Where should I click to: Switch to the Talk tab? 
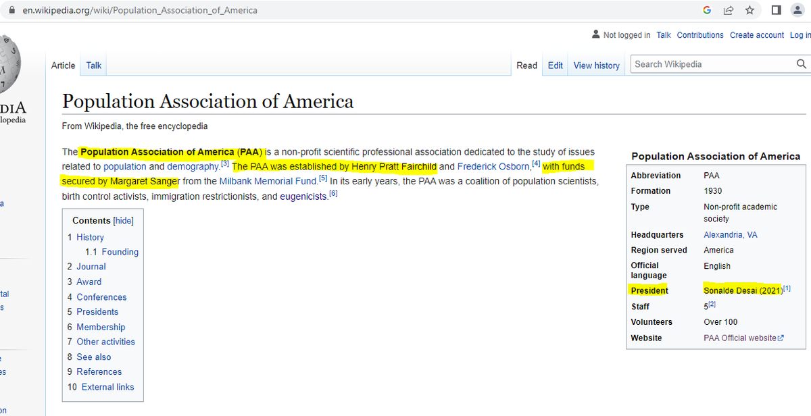[94, 66]
